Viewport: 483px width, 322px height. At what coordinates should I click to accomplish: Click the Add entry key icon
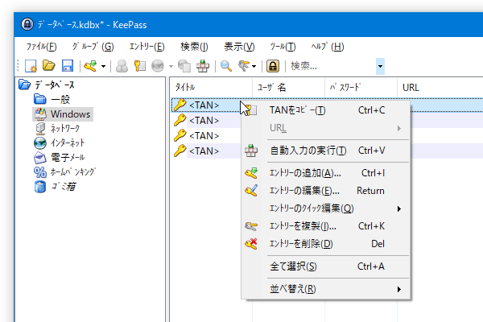click(90, 66)
